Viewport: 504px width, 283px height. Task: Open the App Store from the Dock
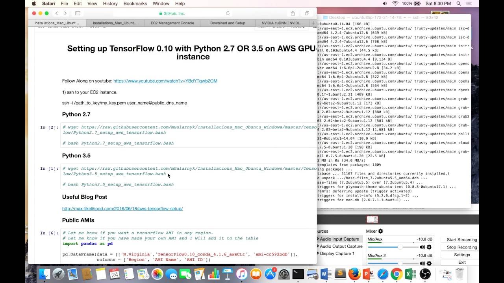tap(270, 274)
